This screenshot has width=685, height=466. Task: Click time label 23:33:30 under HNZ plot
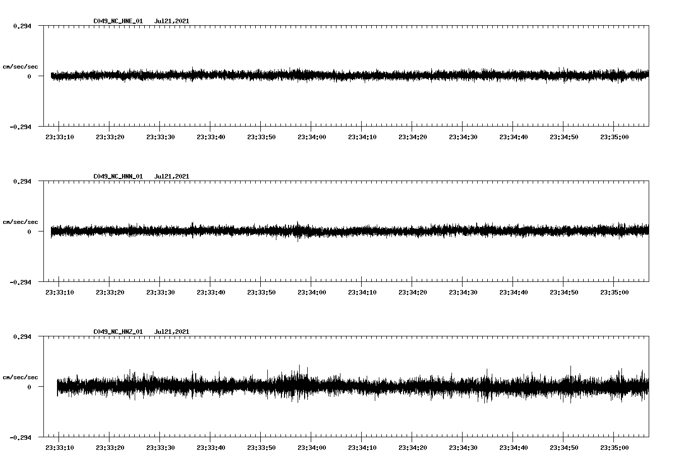click(160, 447)
